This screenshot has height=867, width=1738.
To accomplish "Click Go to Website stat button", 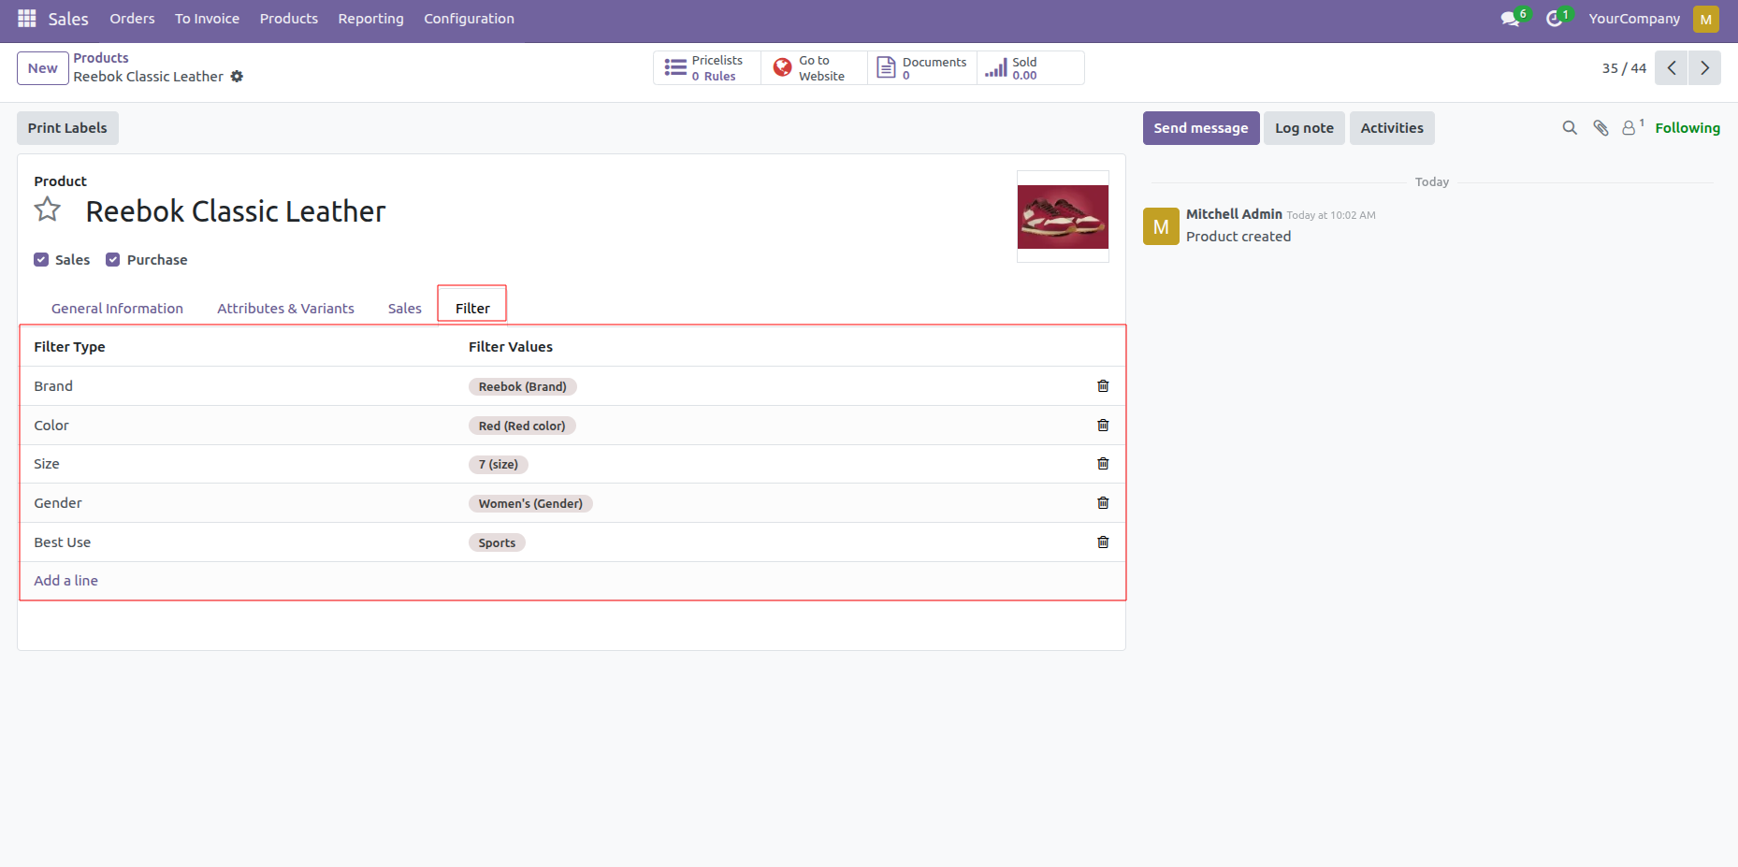I will 815,68.
